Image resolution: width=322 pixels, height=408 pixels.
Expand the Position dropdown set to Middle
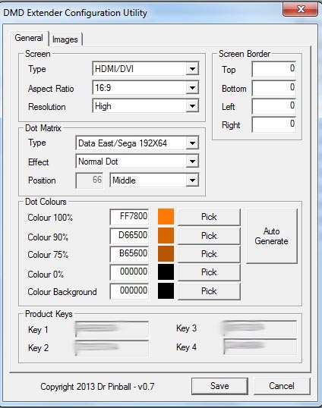point(154,180)
